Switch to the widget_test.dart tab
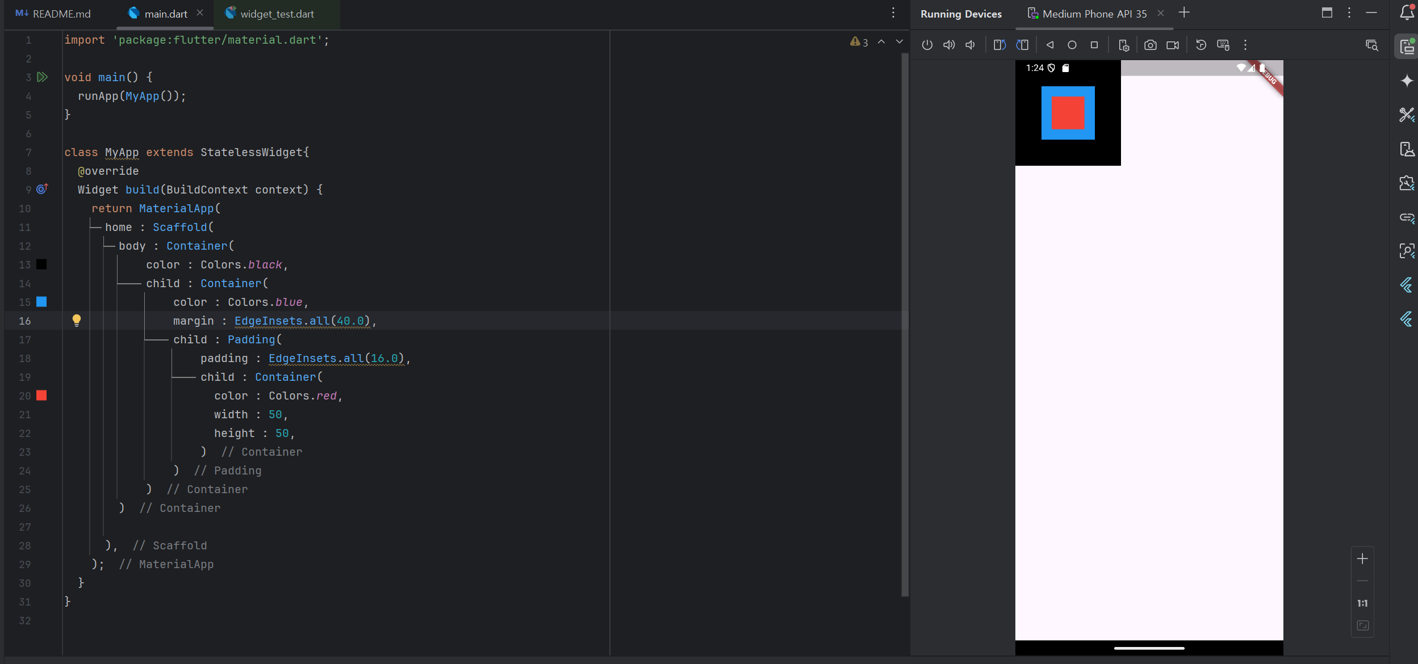 coord(277,14)
